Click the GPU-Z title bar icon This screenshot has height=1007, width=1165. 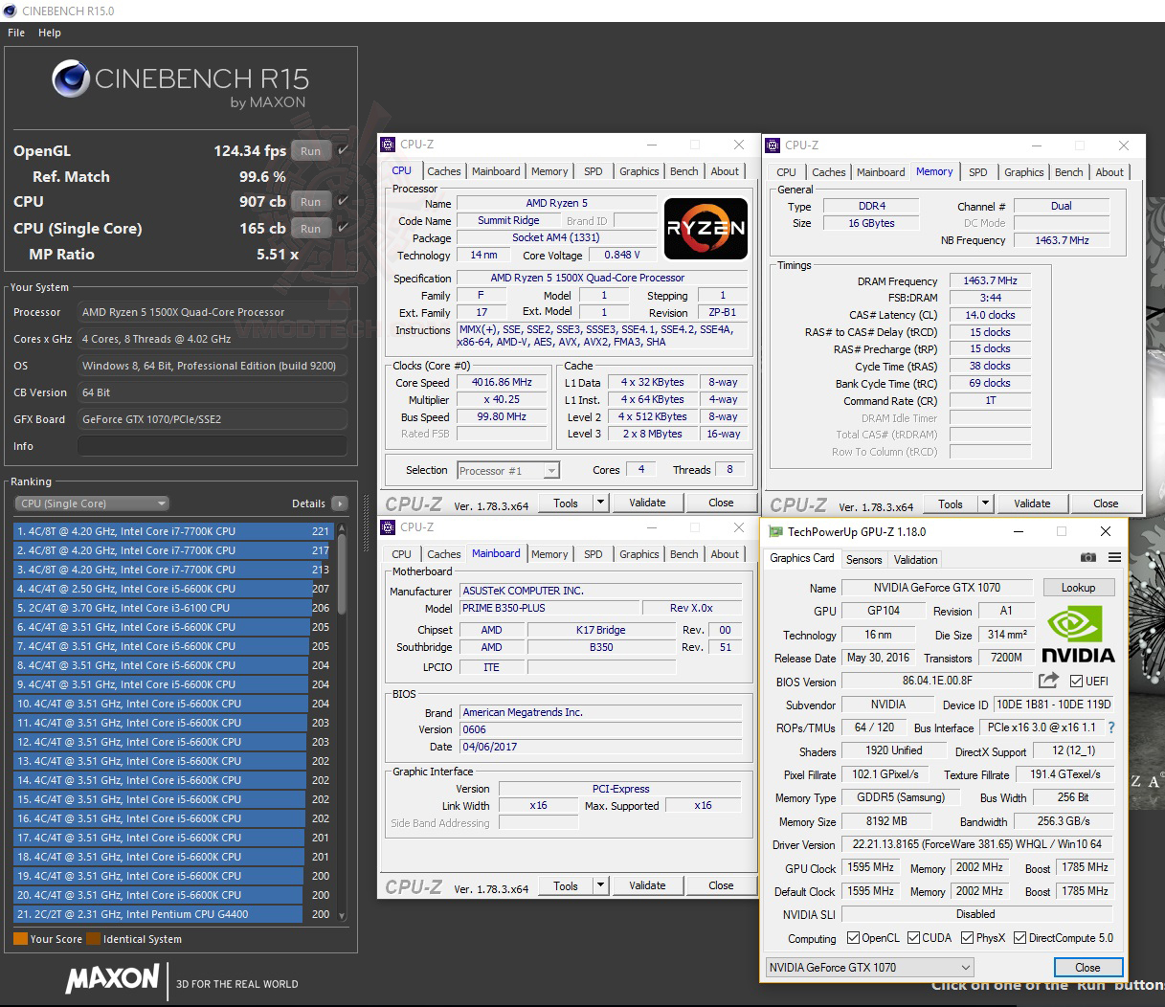click(773, 531)
